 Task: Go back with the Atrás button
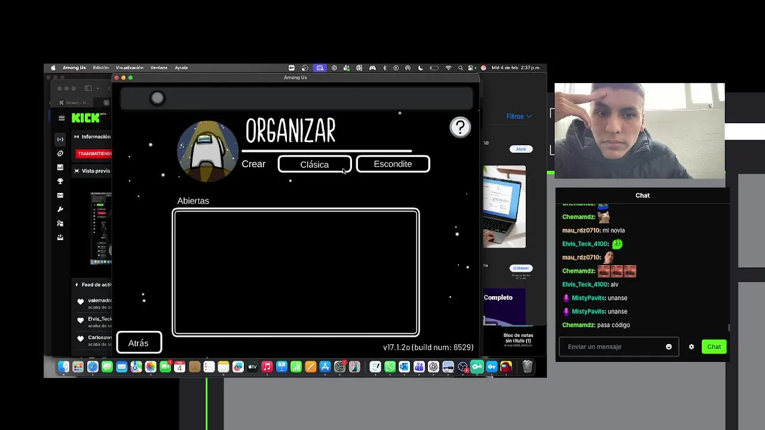139,343
